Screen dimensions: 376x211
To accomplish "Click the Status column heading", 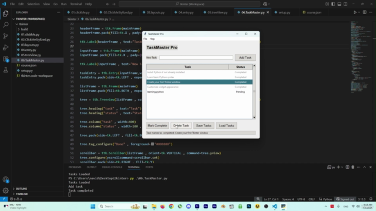I will pos(240,67).
